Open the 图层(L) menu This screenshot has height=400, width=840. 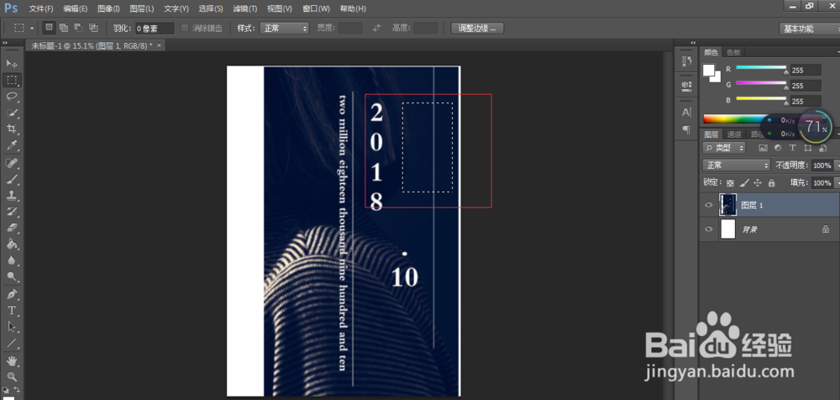point(141,8)
